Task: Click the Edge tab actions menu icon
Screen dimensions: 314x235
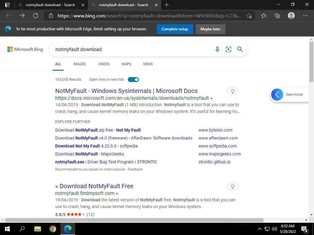Action: pyautogui.click(x=7, y=5)
